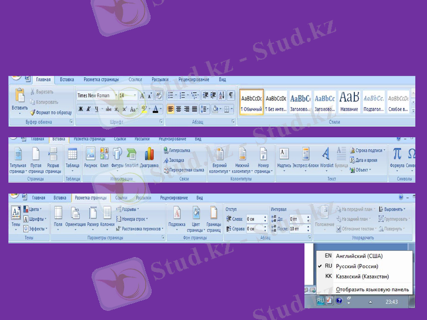Open Ссылки tab in ribbon showing Стили
Viewport: 427px width, 320px height.
click(x=136, y=79)
